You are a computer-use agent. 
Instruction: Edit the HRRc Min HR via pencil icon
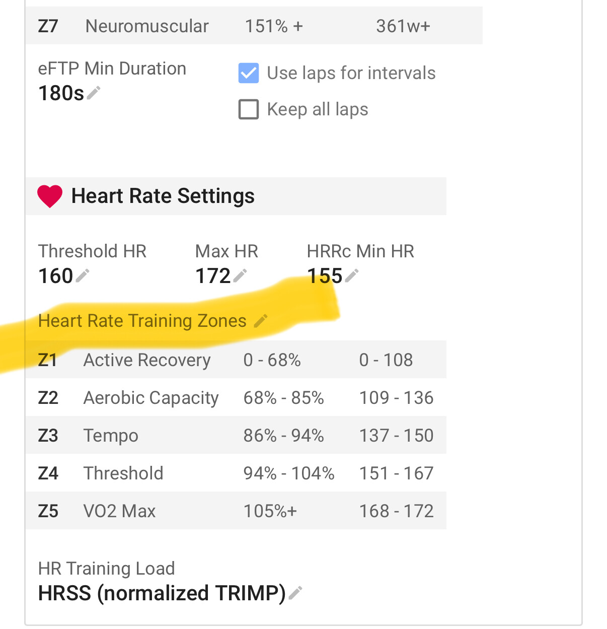pos(352,274)
